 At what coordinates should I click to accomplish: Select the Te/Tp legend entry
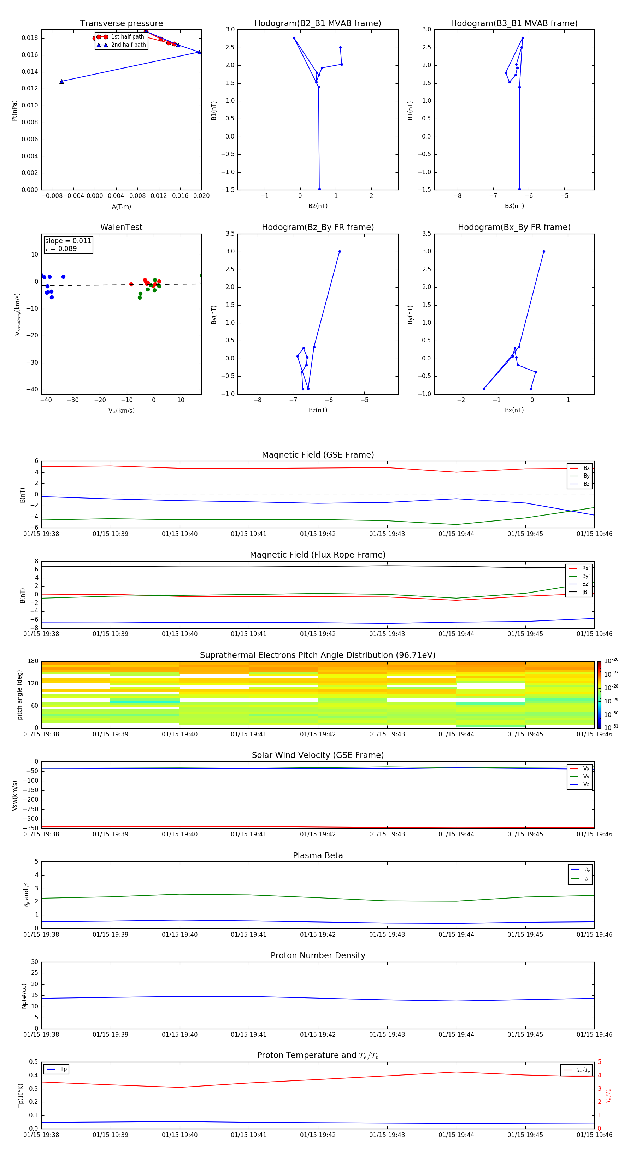577,1070
